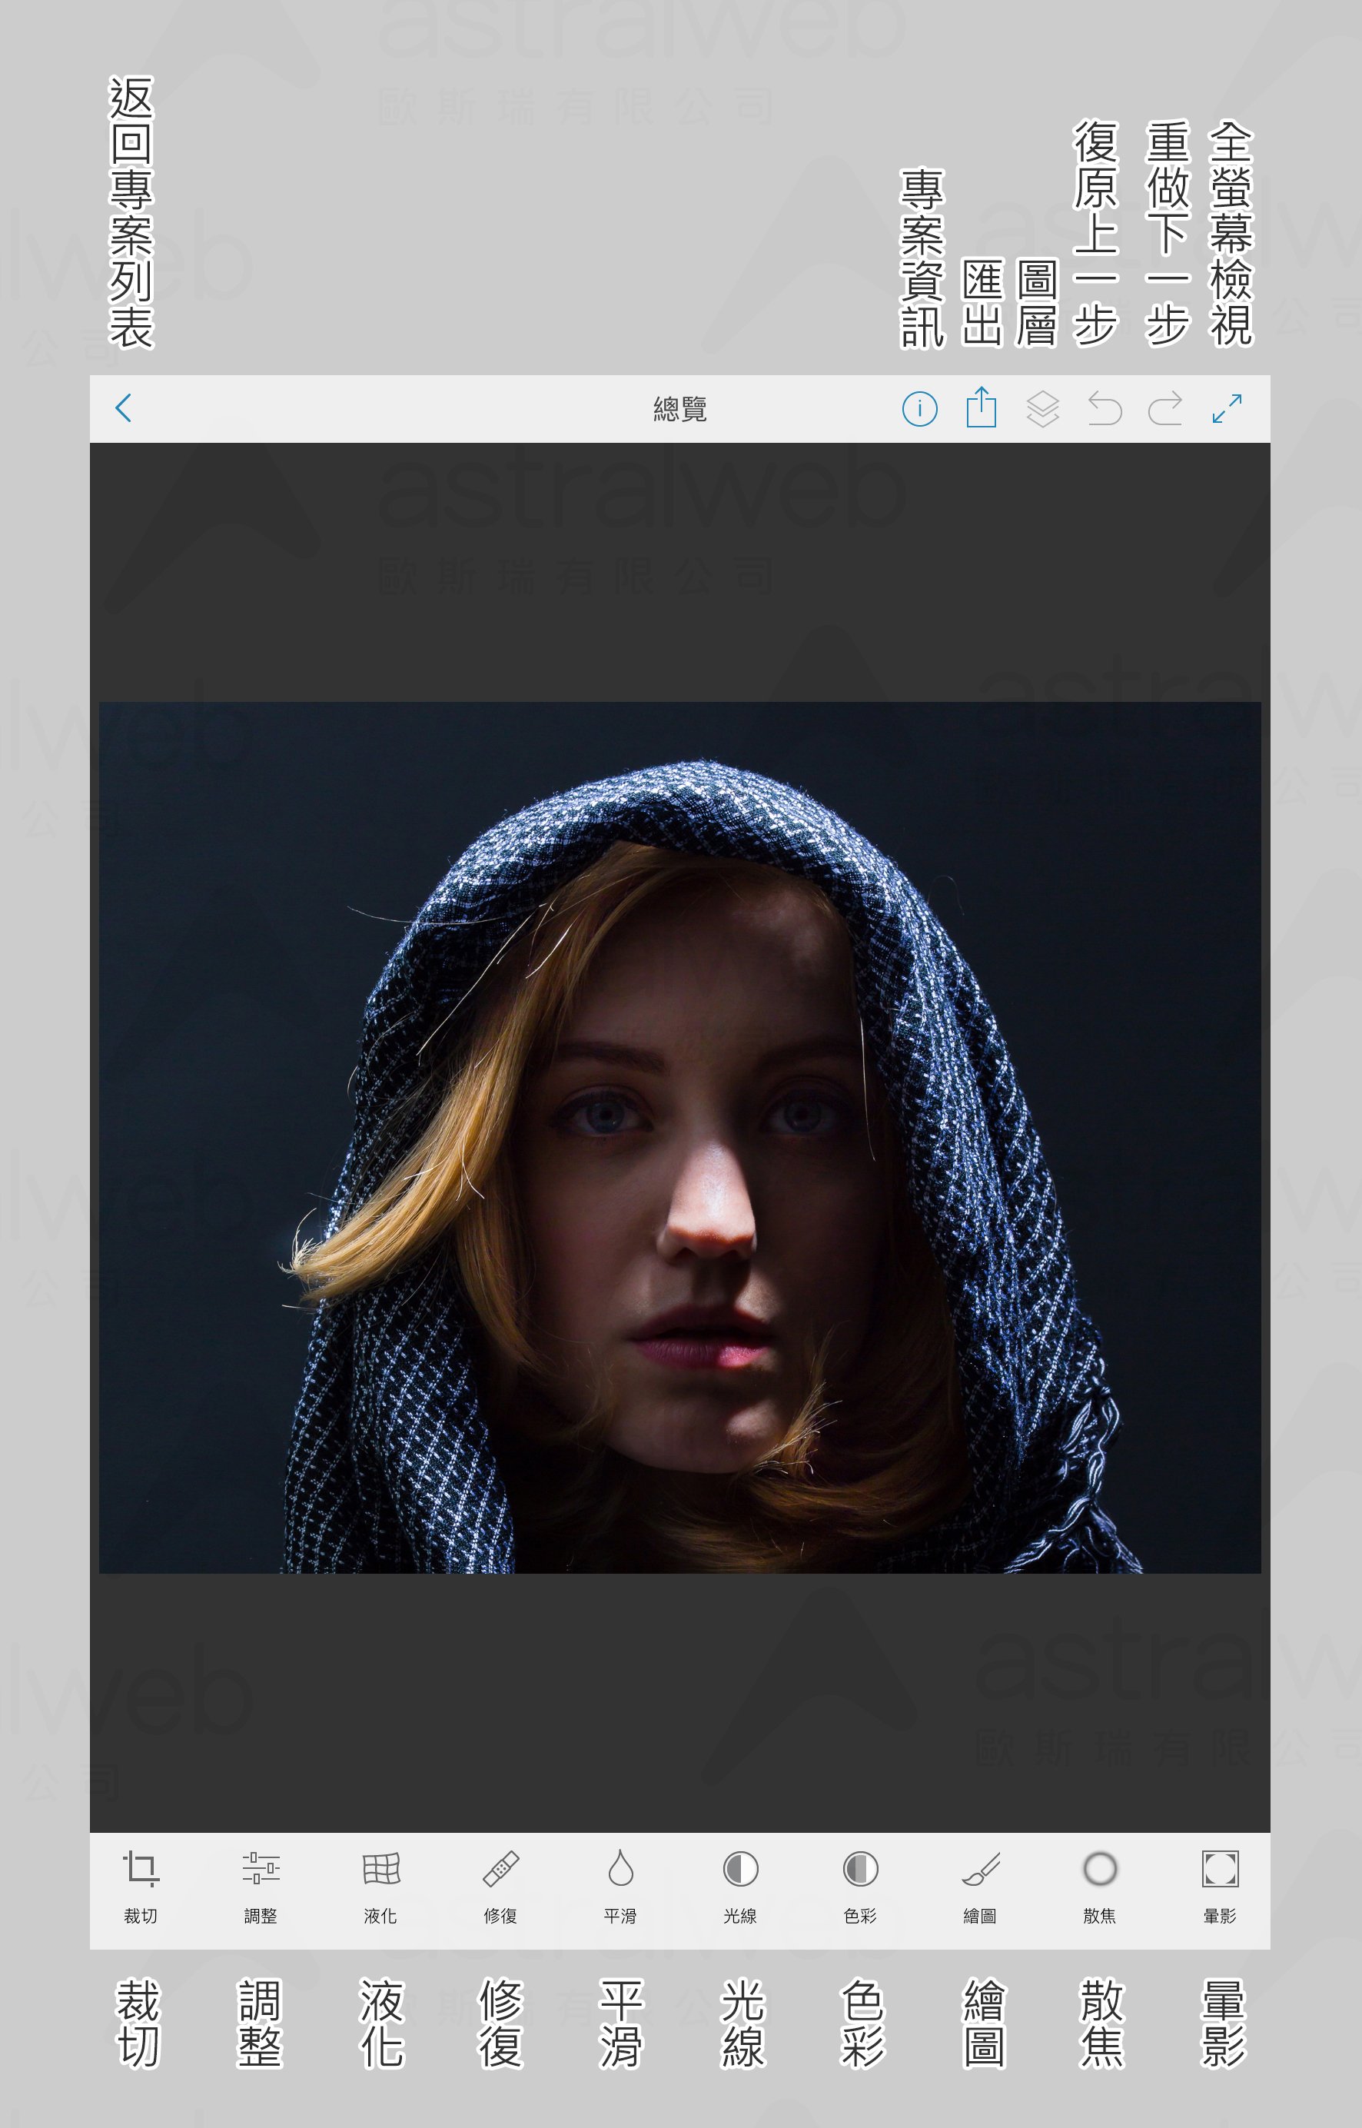Open the layers stack icon
Viewport: 1362px width, 2128px height.
pos(1043,409)
